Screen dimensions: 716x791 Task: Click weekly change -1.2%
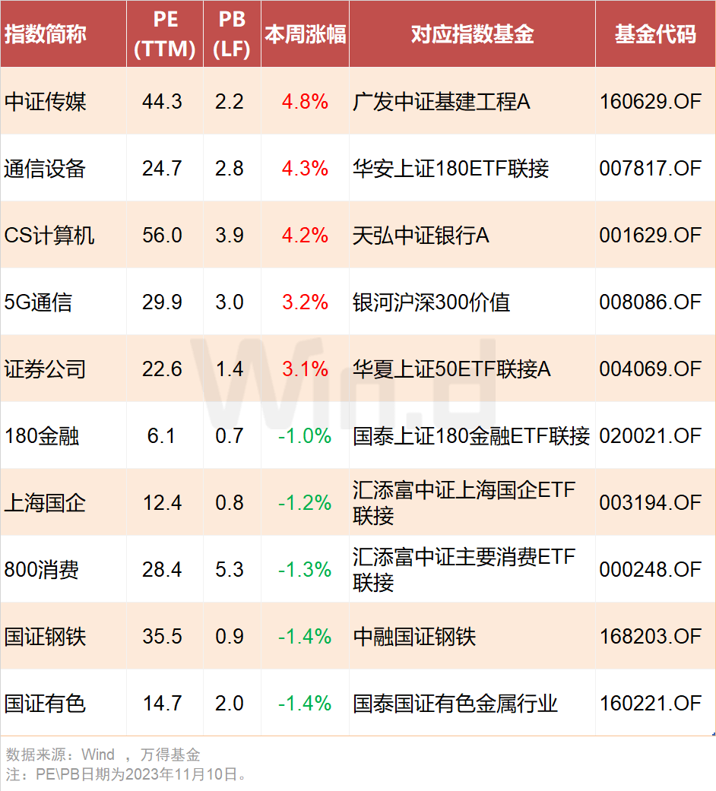[305, 502]
